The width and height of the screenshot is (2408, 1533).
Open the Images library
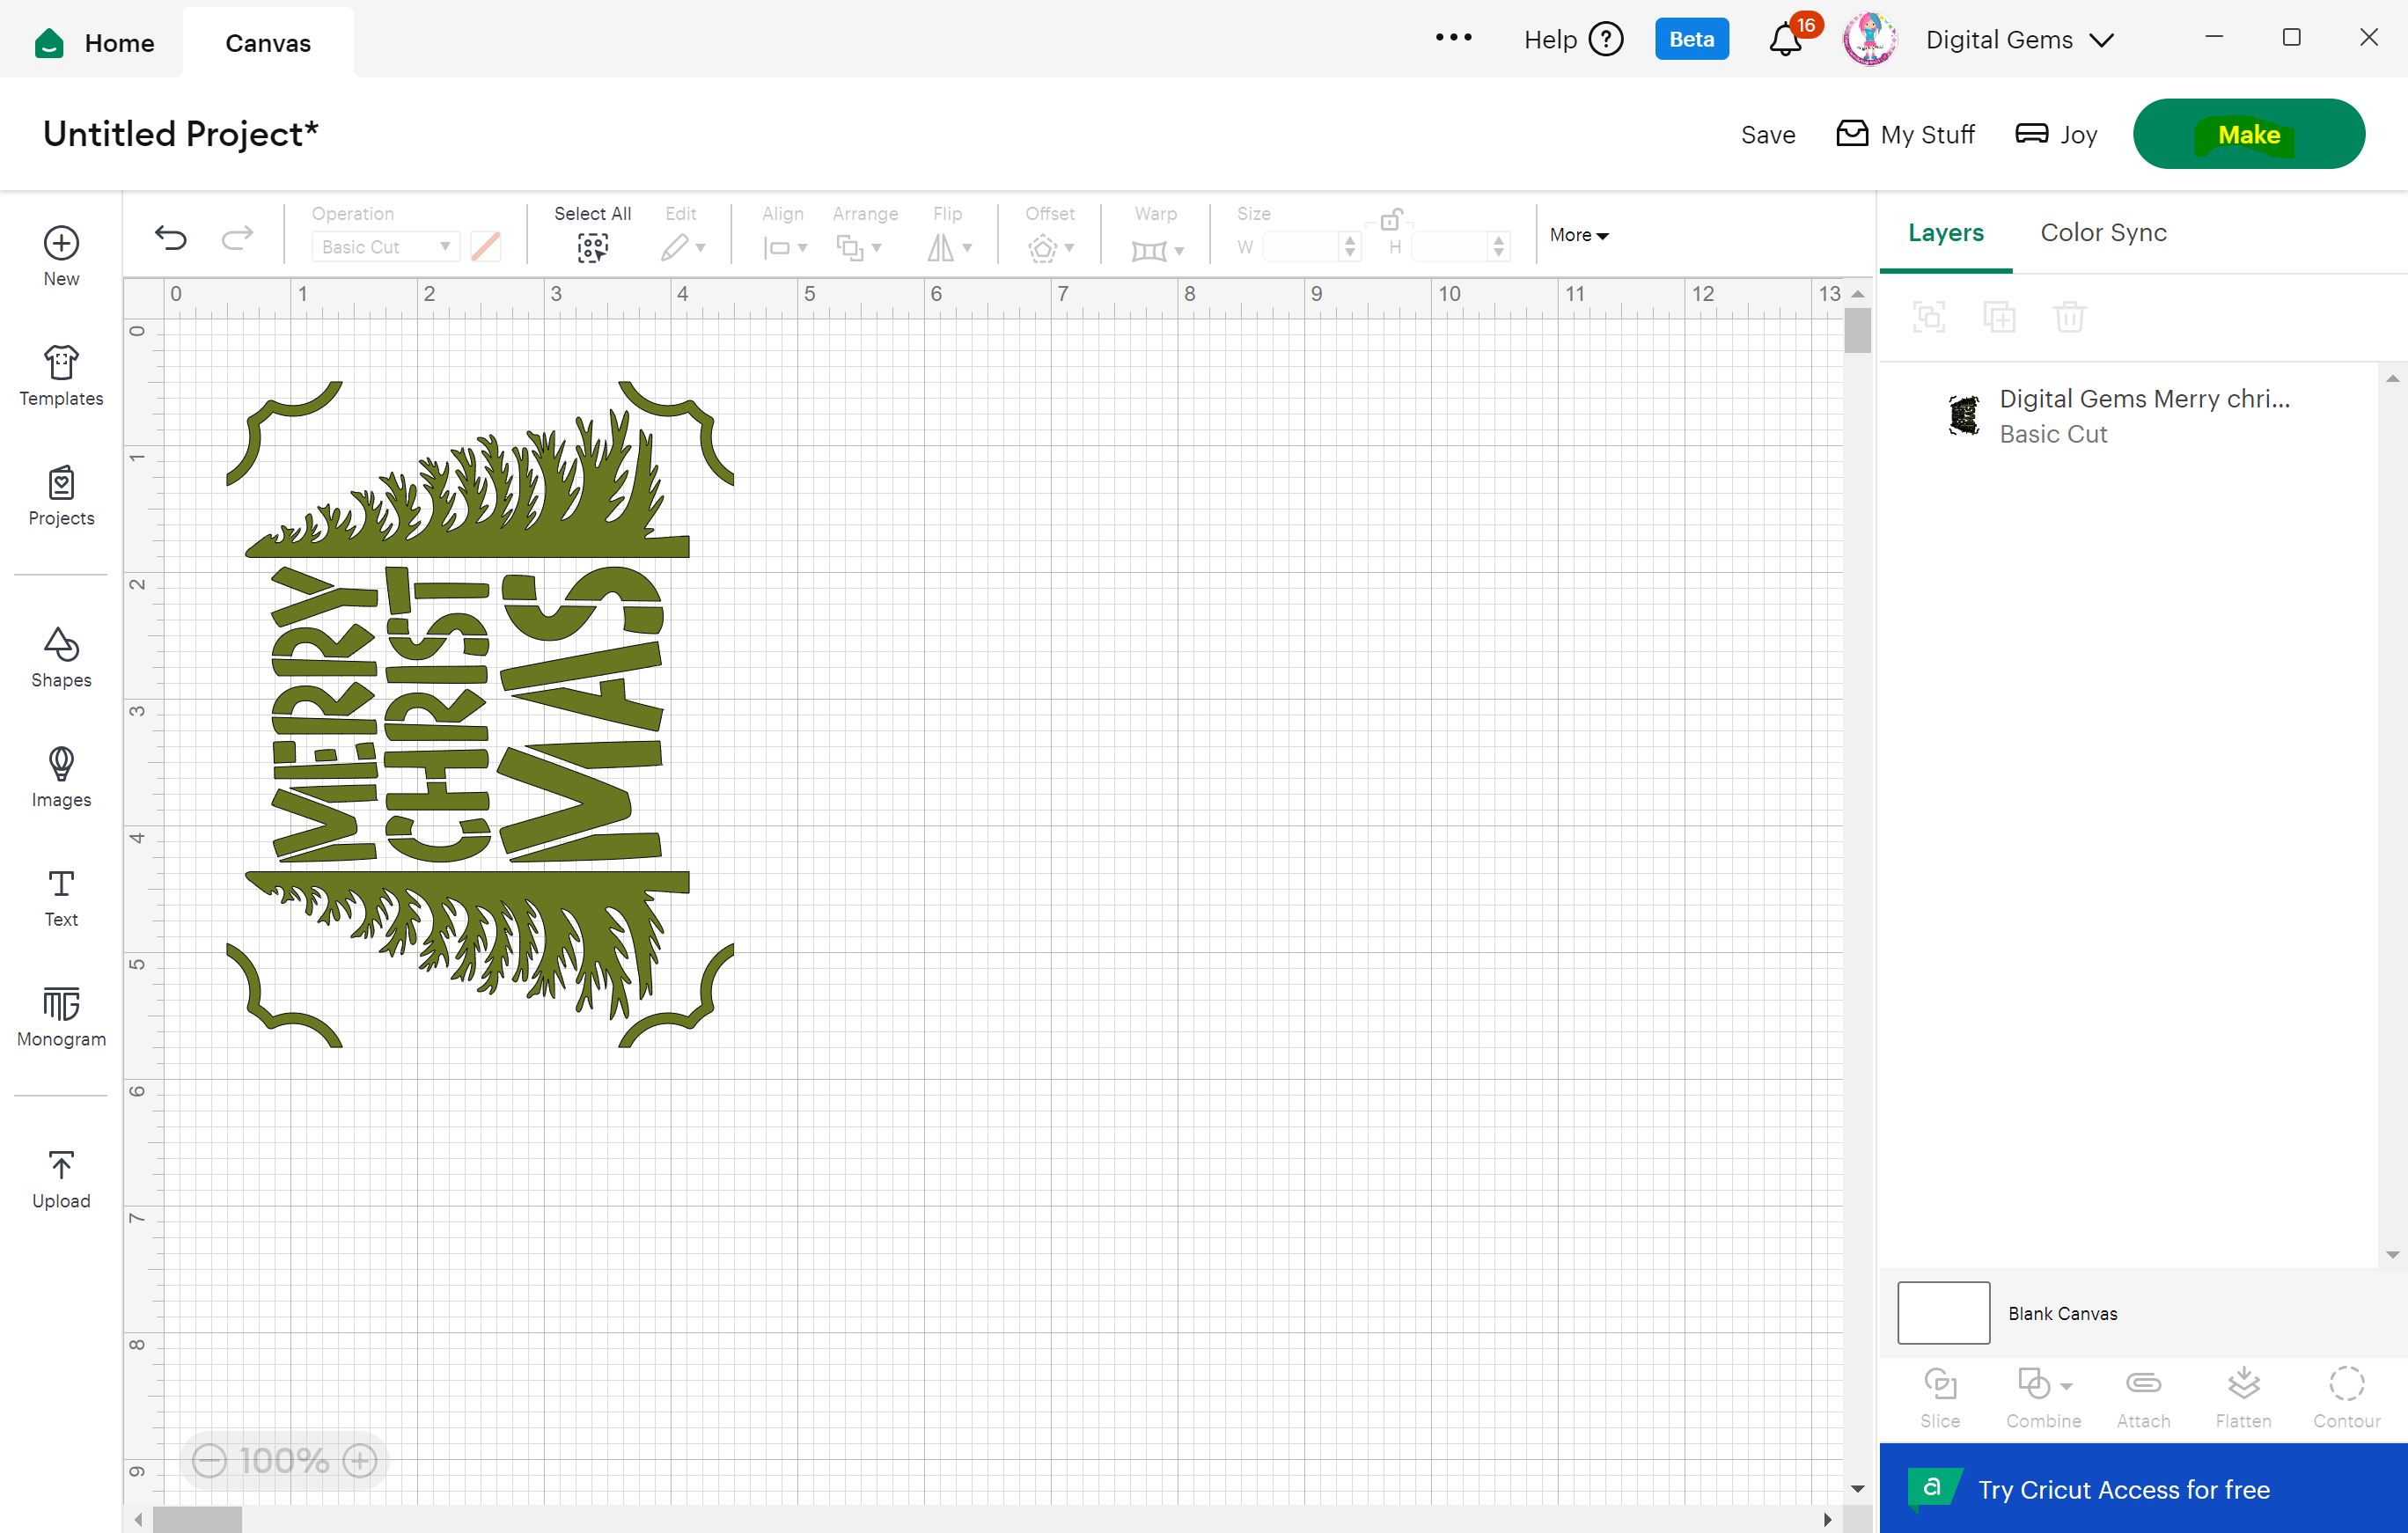tap(61, 776)
